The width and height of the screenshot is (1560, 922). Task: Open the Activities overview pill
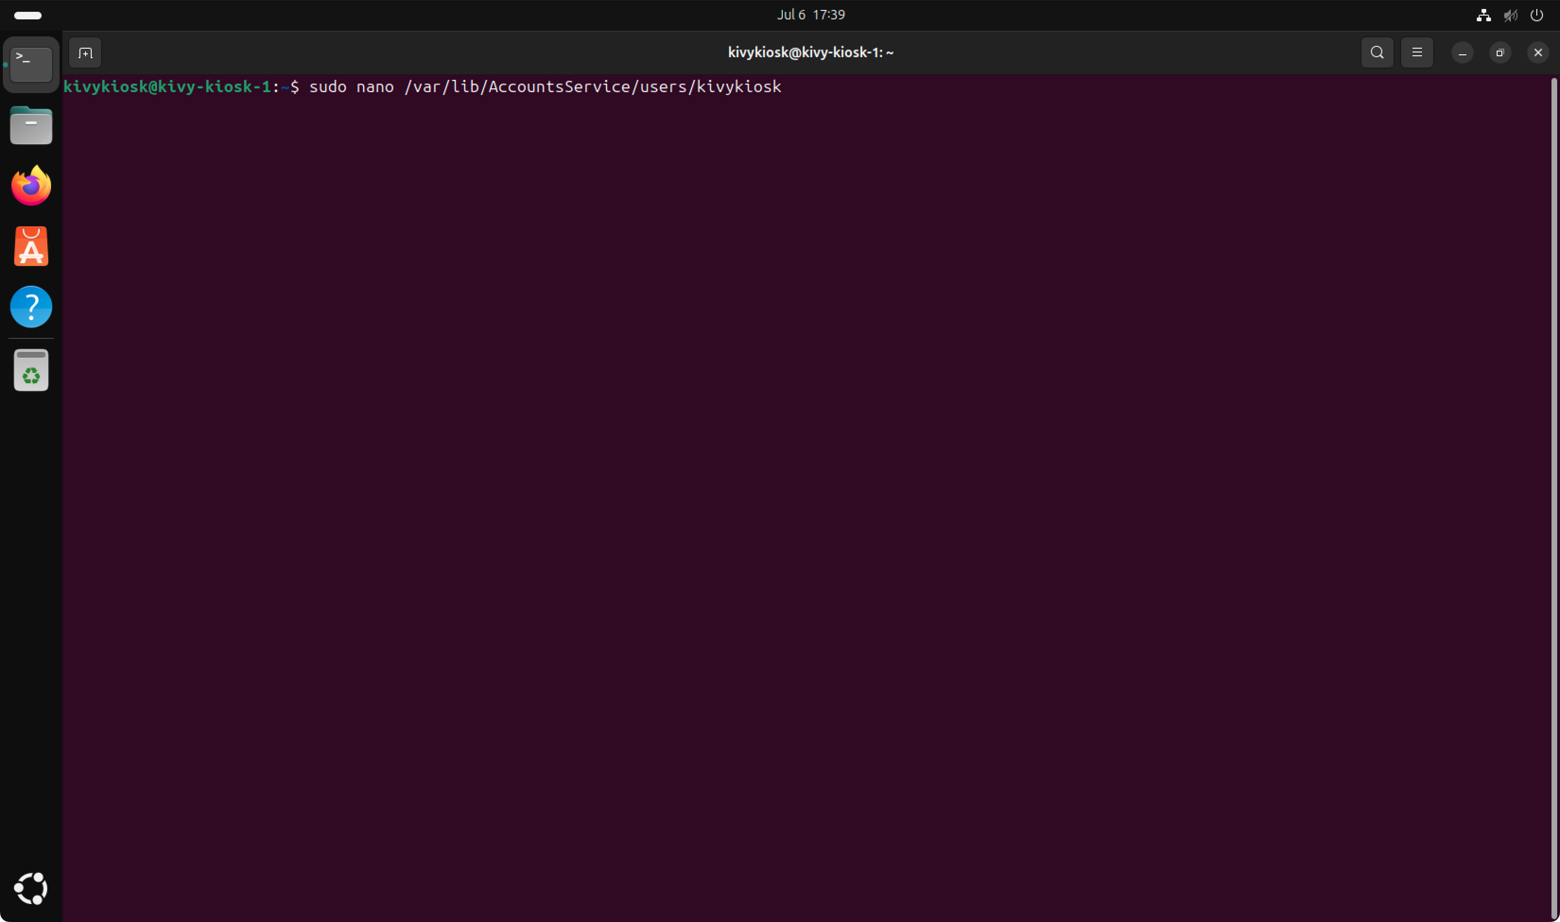coord(28,16)
